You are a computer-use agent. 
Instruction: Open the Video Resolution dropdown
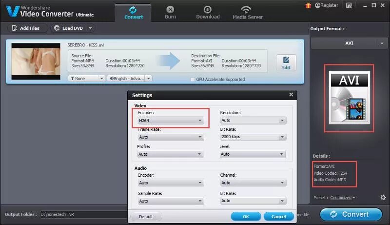[253, 120]
